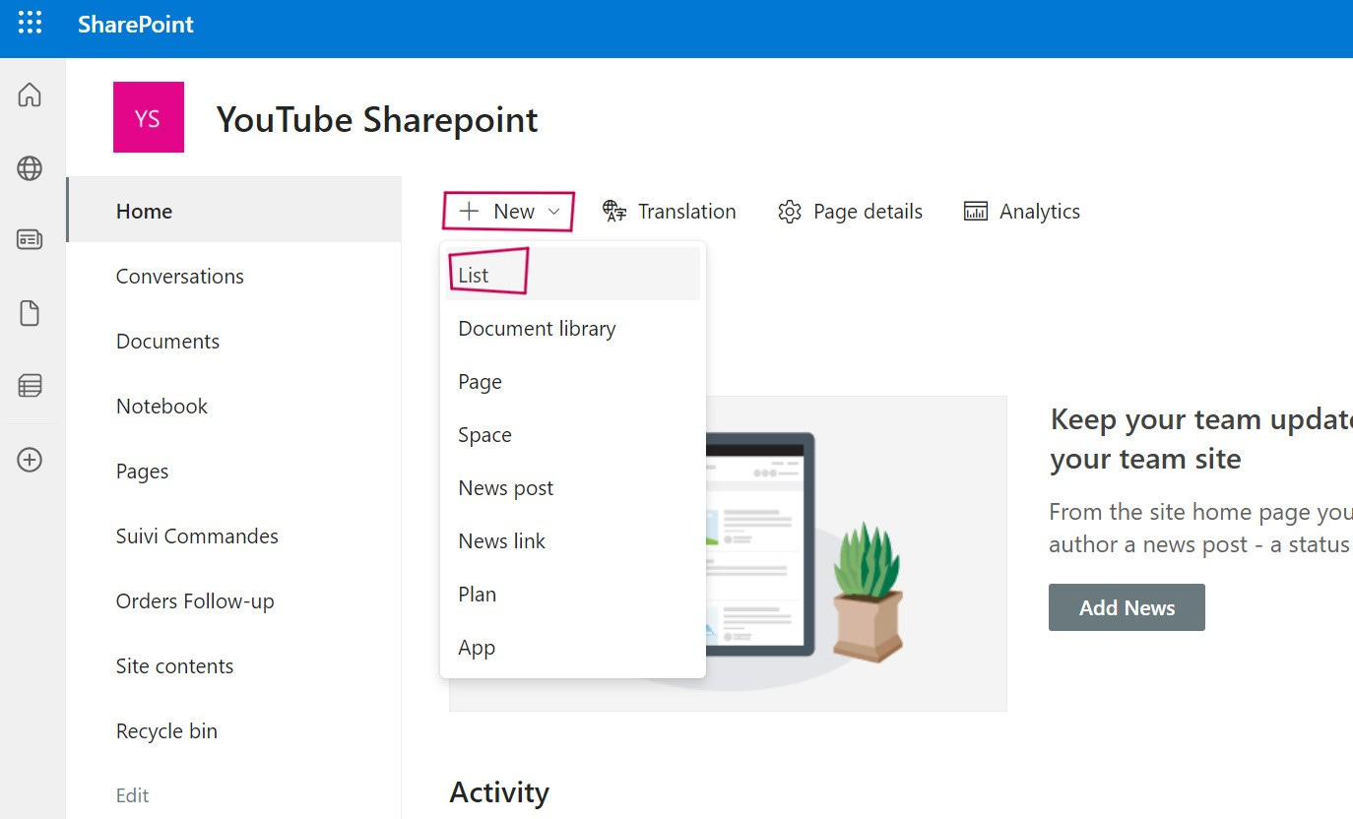Click the SharePoint title in header

136,25
